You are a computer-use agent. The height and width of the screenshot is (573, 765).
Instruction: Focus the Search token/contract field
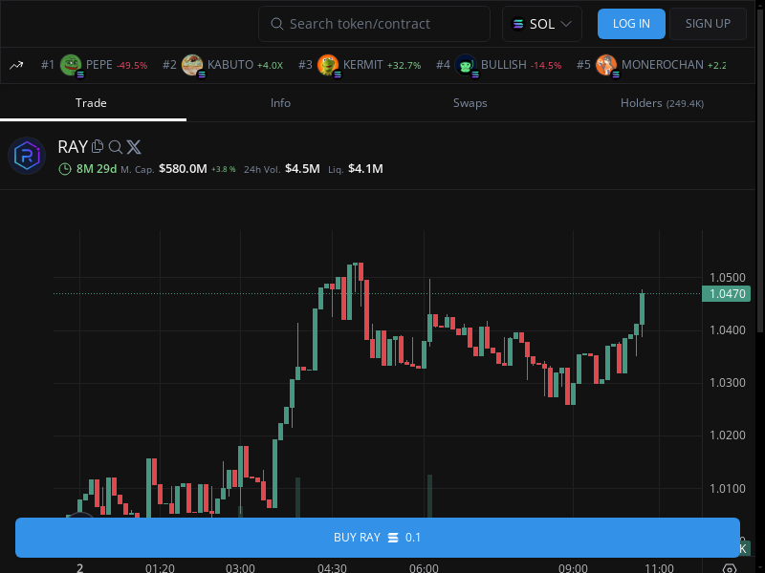(374, 24)
